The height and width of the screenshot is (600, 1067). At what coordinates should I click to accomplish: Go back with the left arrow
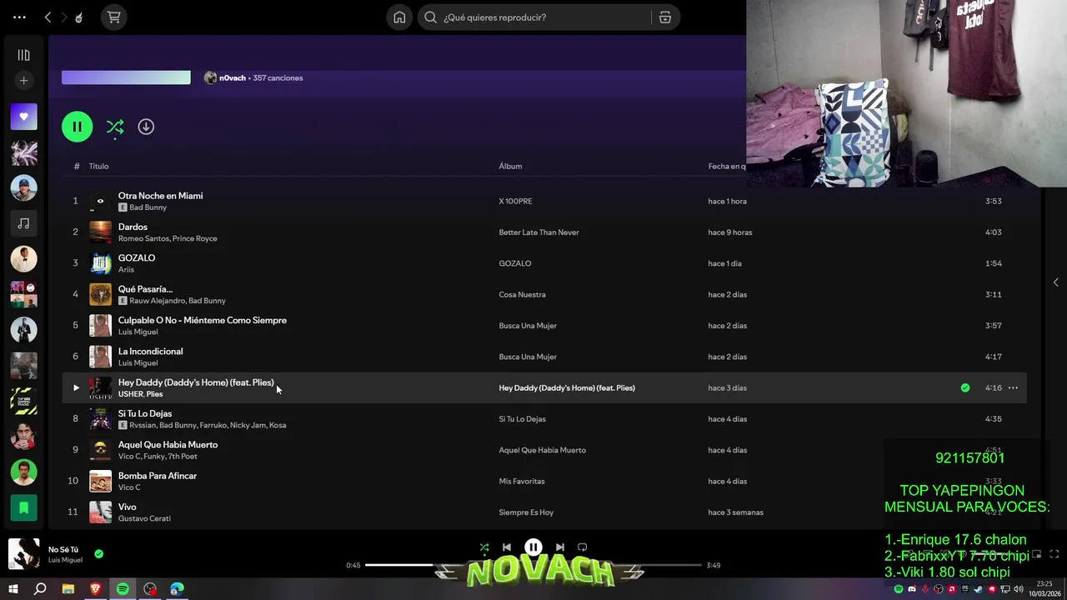pos(48,17)
